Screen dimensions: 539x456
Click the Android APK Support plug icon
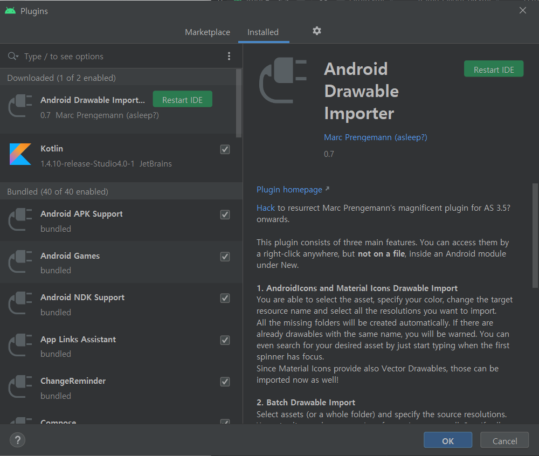(x=20, y=220)
